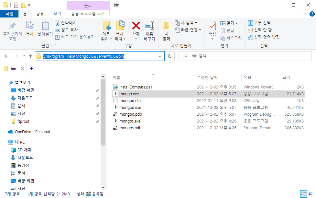
Task: Close the bin tab with X
Action: pyautogui.click(x=22, y=69)
